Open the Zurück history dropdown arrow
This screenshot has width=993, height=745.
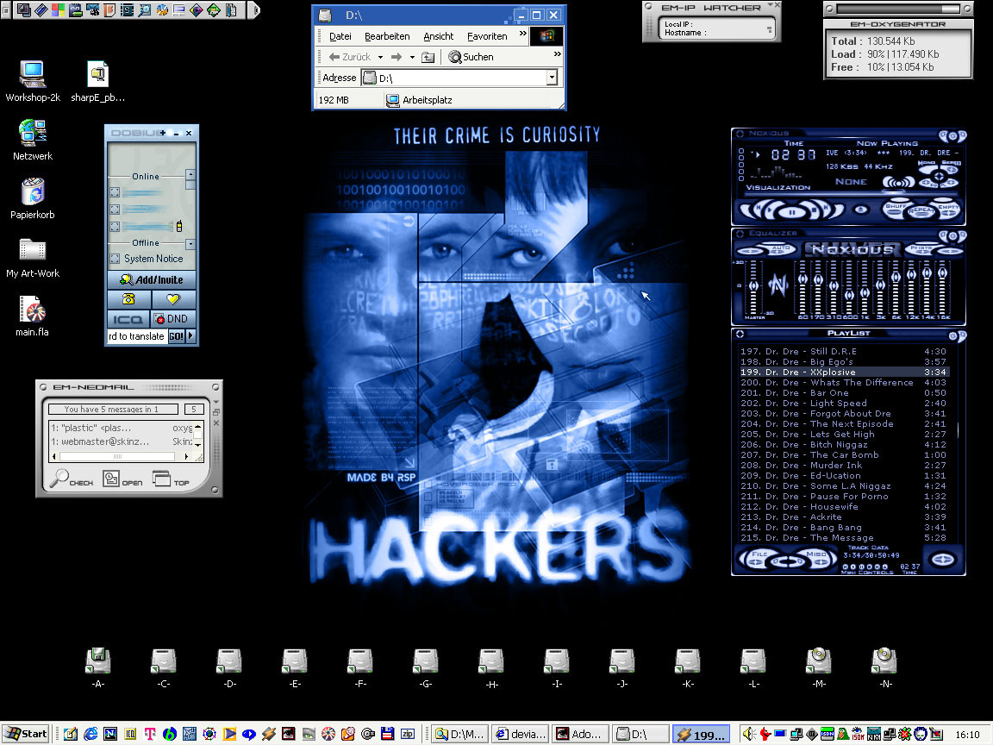(381, 57)
